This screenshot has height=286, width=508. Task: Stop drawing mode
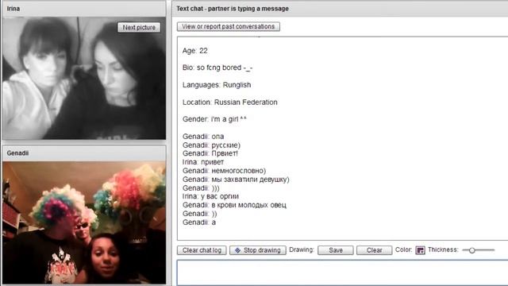258,250
